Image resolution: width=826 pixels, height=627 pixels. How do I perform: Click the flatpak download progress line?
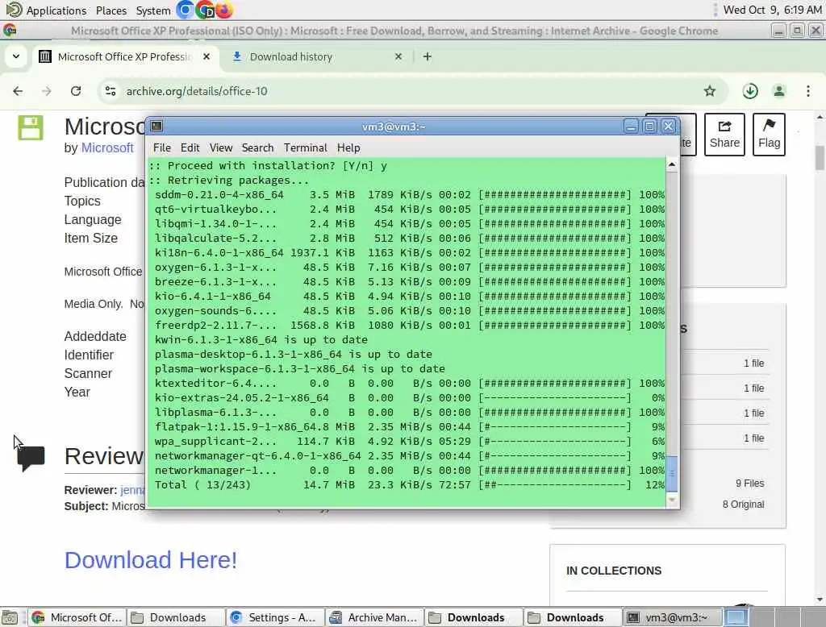coord(409,427)
